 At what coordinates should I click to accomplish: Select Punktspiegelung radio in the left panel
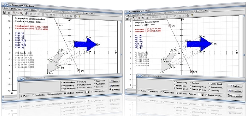78,85
